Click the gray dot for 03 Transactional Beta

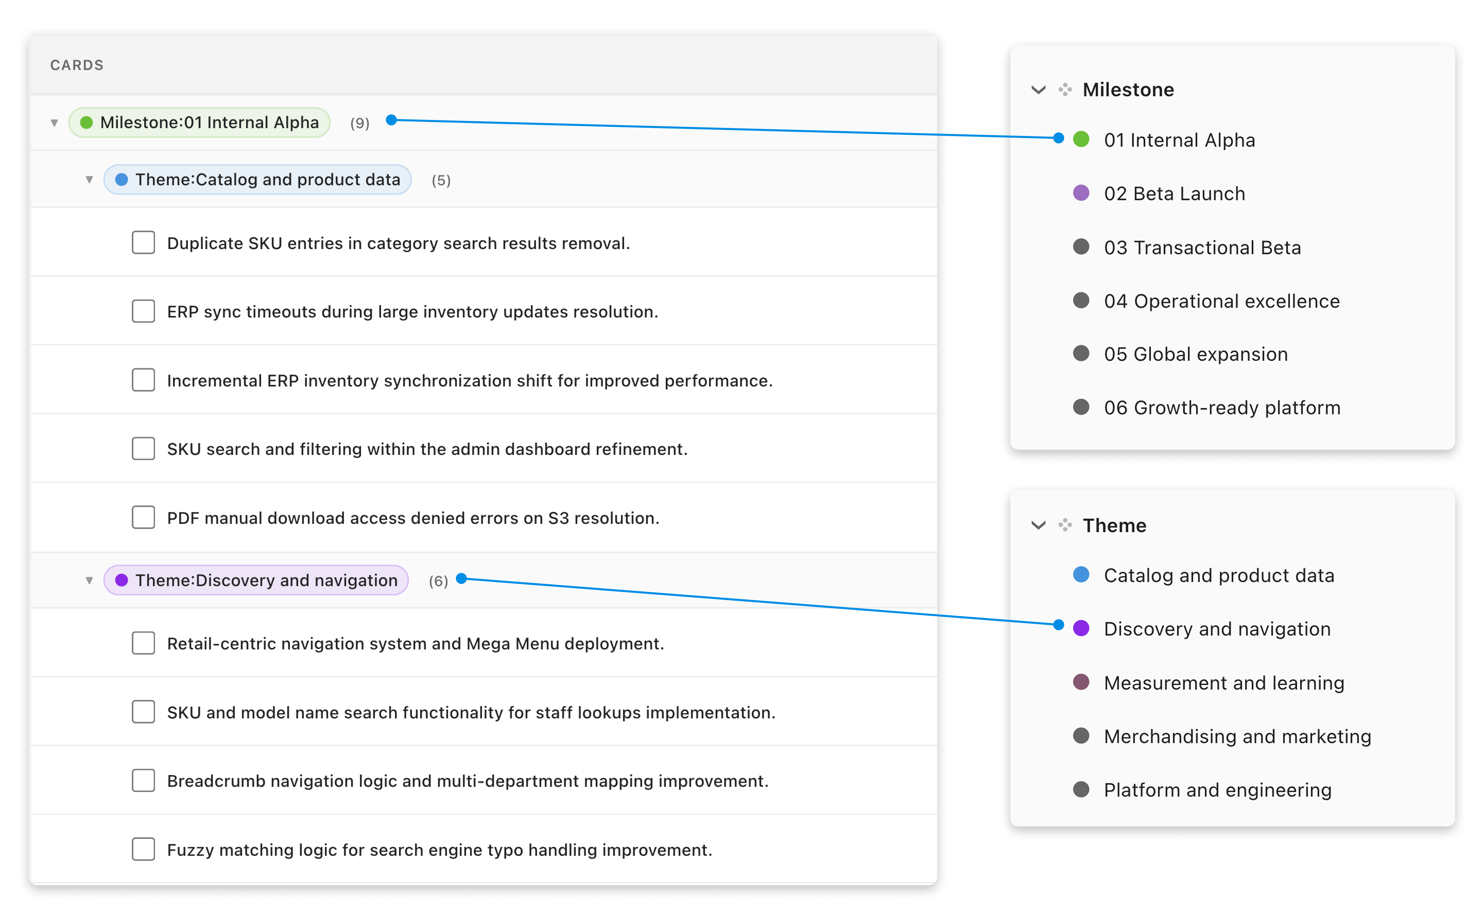point(1081,246)
